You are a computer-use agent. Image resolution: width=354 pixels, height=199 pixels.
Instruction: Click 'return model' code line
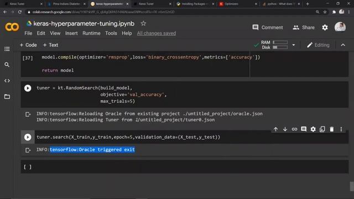(x=58, y=70)
